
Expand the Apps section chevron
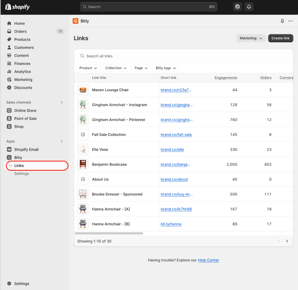click(62, 141)
